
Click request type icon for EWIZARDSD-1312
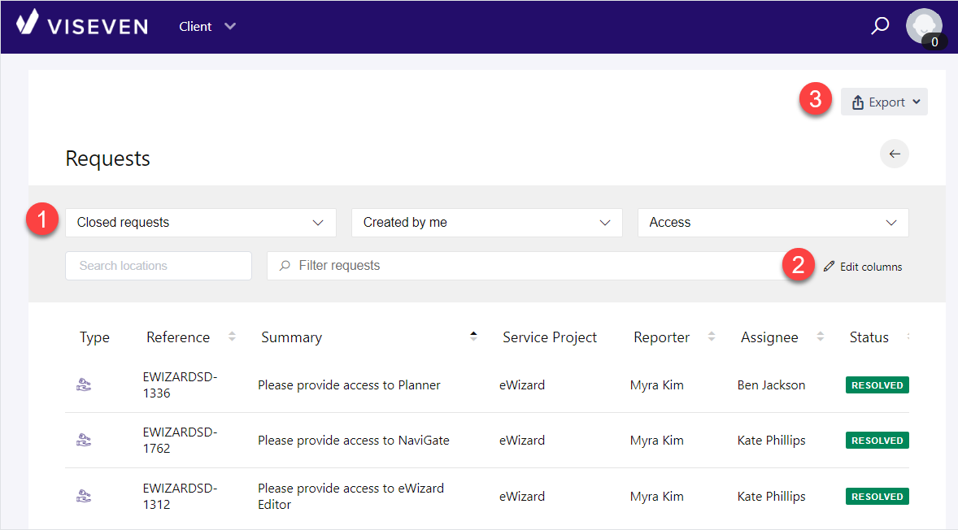point(83,496)
